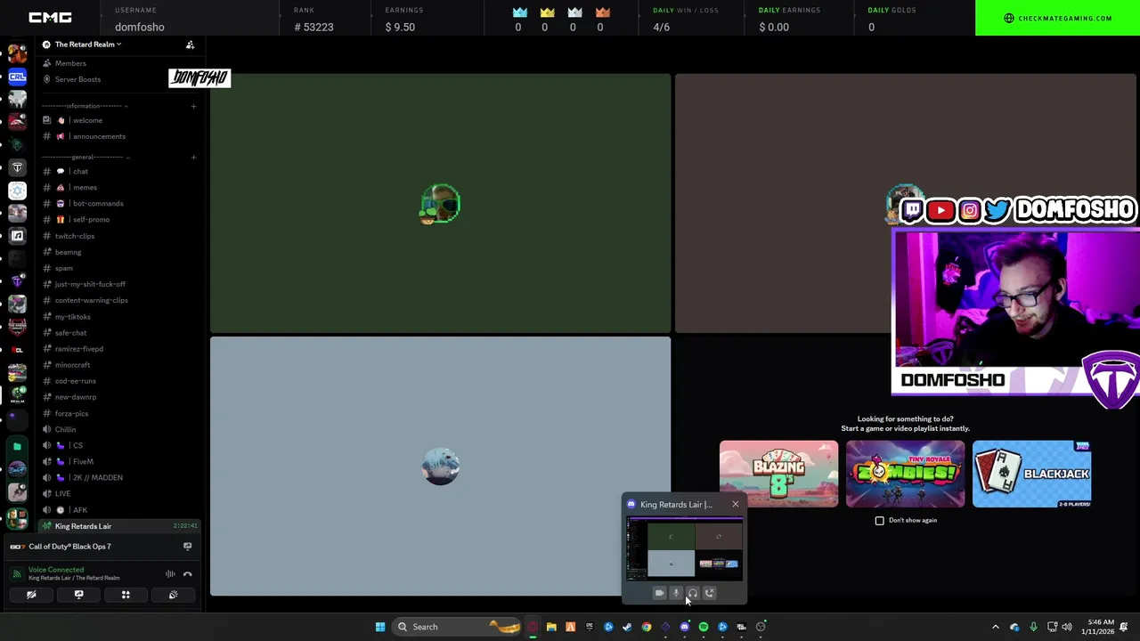The width and height of the screenshot is (1140, 641).
Task: Open the activities launcher icon
Action: click(126, 595)
